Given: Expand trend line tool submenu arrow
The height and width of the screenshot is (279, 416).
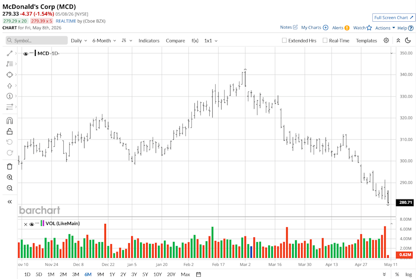Looking at the screenshot, I should [16, 53].
